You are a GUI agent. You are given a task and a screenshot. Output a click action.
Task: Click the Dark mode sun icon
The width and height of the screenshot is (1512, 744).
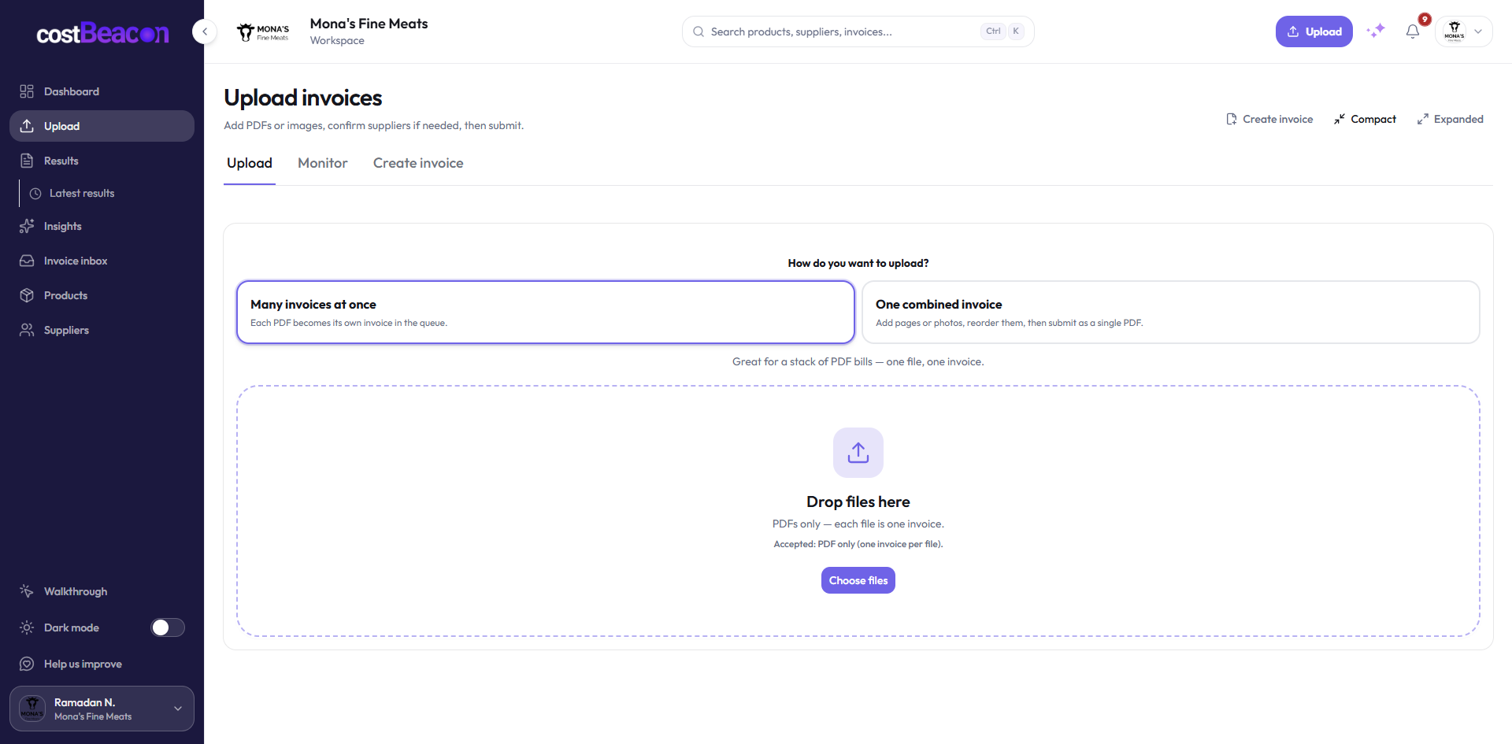(x=27, y=627)
